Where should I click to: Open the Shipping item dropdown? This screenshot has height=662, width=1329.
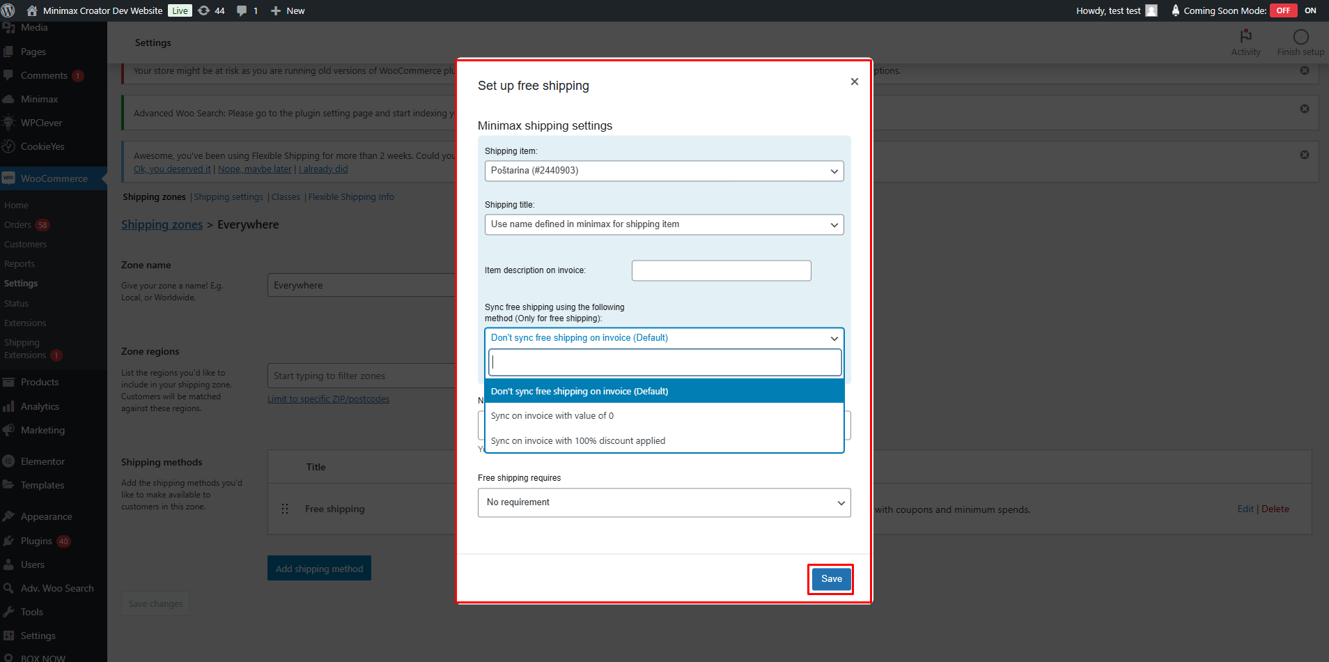664,171
